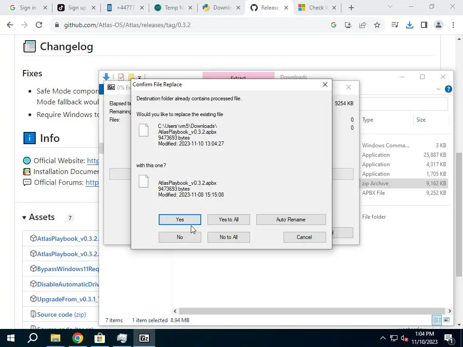This screenshot has width=463, height=347.
Task: Click muted volume tray icon
Action: click(405, 338)
